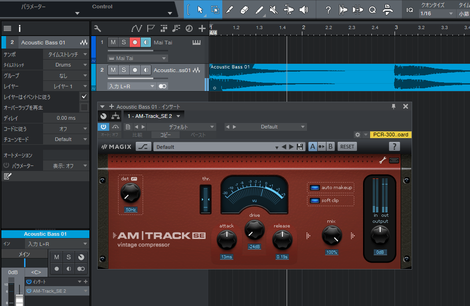Viewport: 470px width, 306px height.
Task: Open the Macros panel icon
Action: click(388, 10)
